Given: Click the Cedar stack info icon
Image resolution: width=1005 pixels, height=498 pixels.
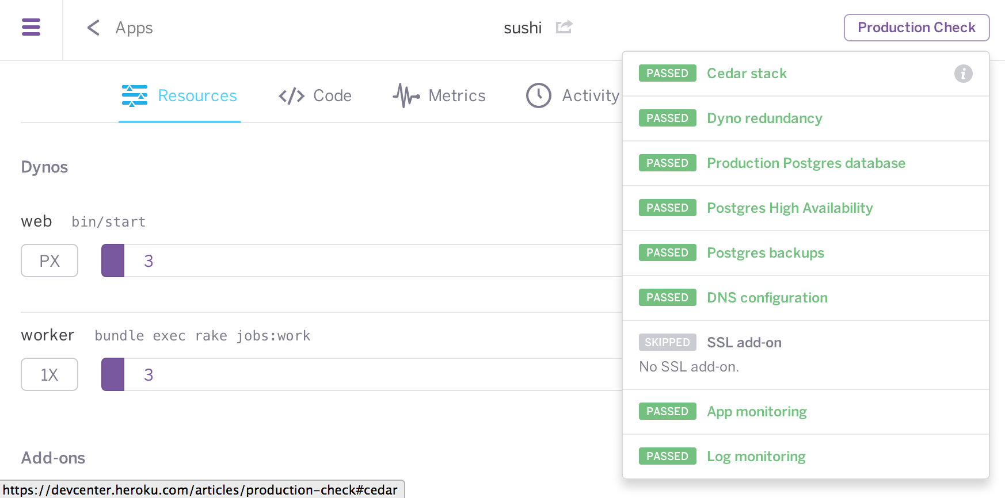Looking at the screenshot, I should (963, 74).
